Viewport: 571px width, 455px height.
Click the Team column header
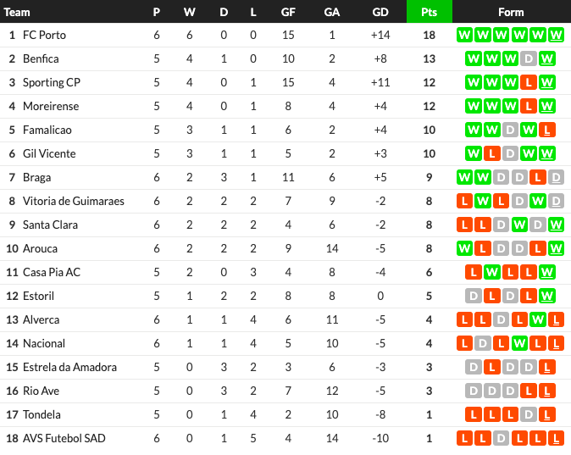point(17,12)
